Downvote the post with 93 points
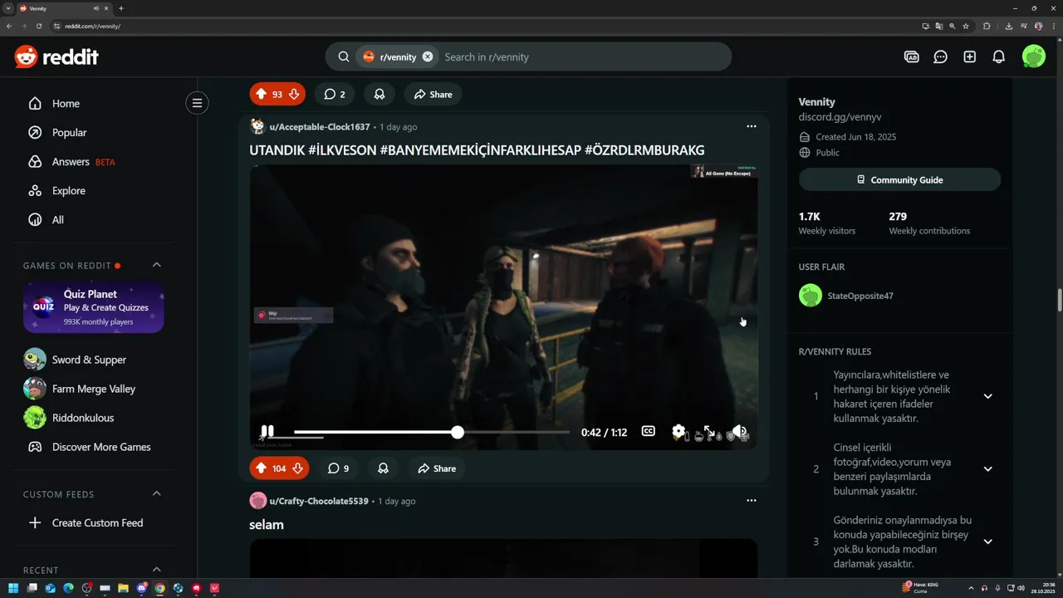This screenshot has height=598, width=1063. [x=294, y=94]
